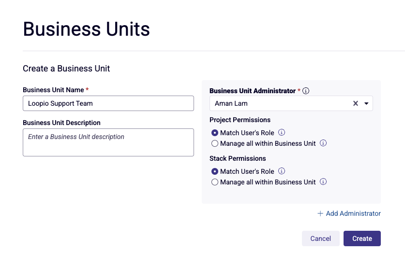Image resolution: width=405 pixels, height=266 pixels.
Task: Click the plus icon beside Add Administrator
Action: (320, 213)
